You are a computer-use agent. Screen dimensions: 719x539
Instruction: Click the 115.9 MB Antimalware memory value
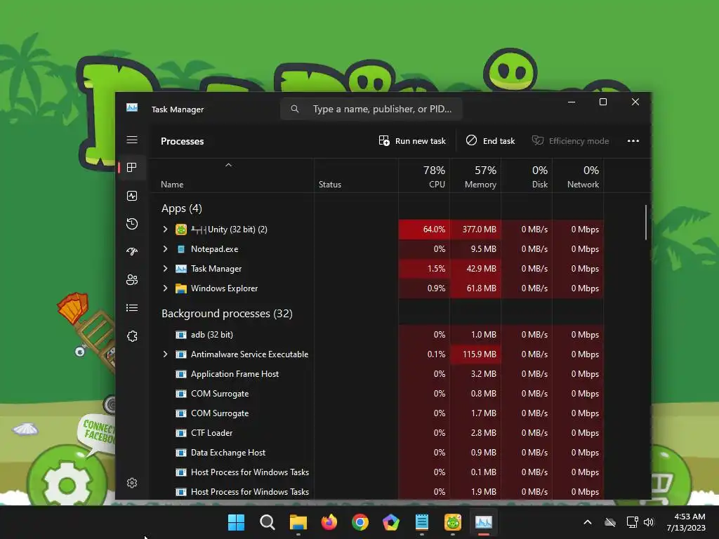pos(479,354)
